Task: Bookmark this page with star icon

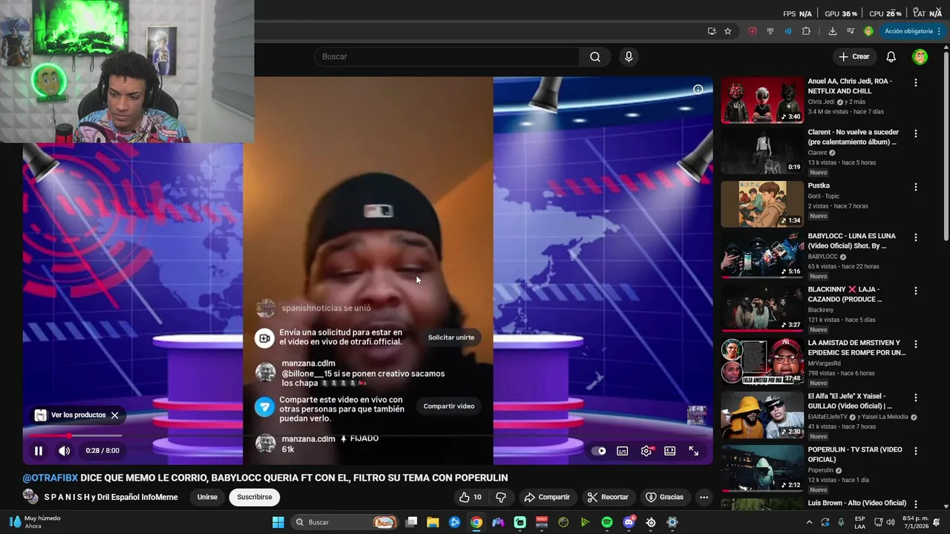Action: 728,31
